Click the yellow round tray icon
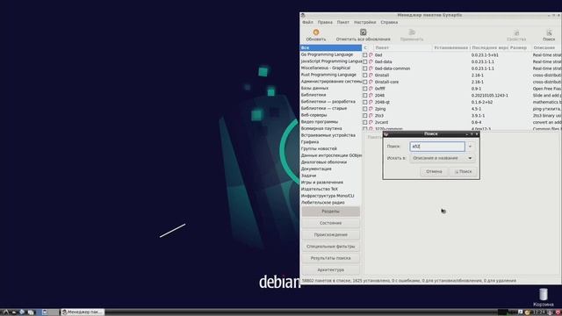This screenshot has width=562, height=316. [527, 312]
